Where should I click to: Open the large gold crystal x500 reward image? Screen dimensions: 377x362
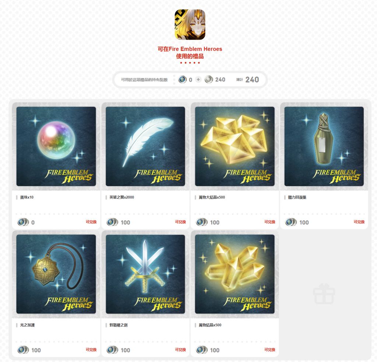click(235, 146)
